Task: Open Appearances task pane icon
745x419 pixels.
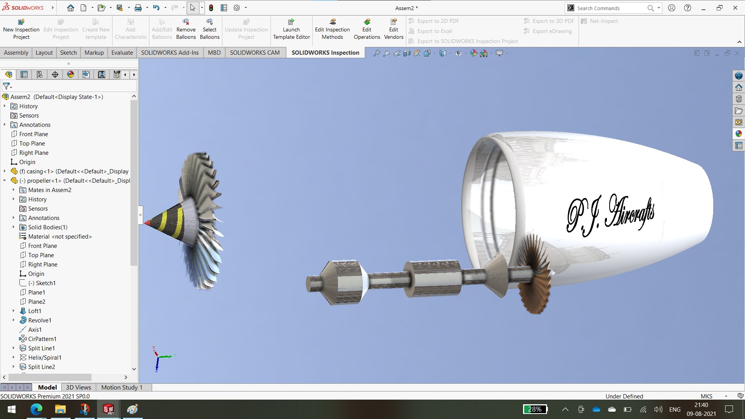Action: pos(739,133)
